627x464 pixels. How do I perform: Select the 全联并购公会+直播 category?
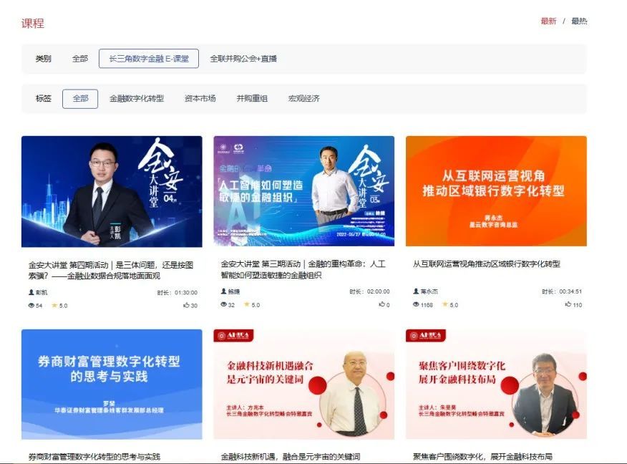click(243, 59)
